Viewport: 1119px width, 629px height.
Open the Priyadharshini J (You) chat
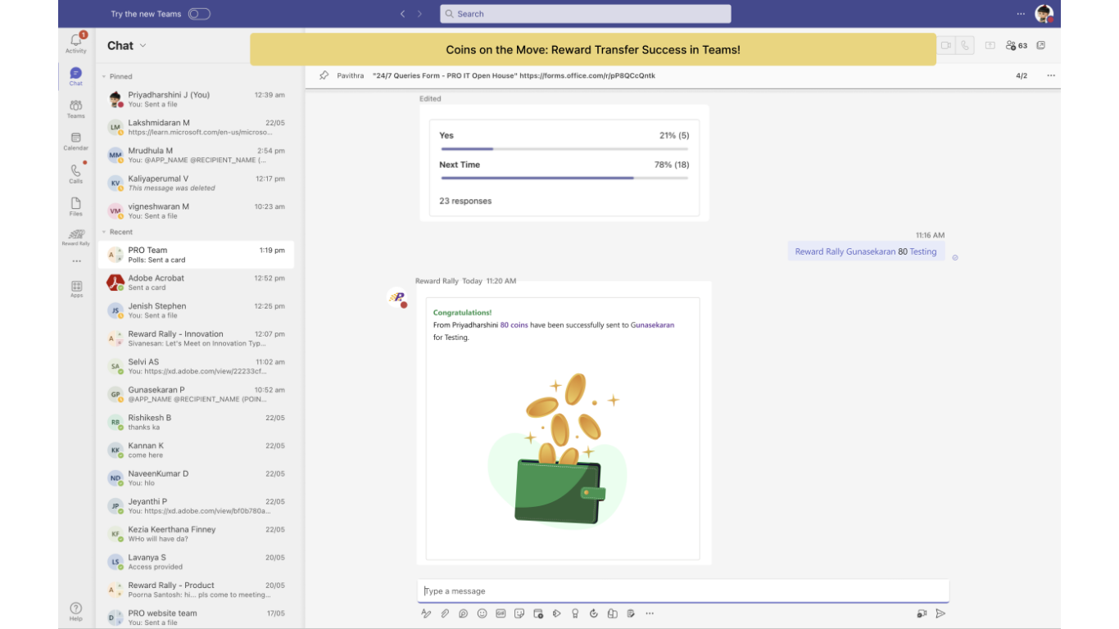(x=196, y=99)
